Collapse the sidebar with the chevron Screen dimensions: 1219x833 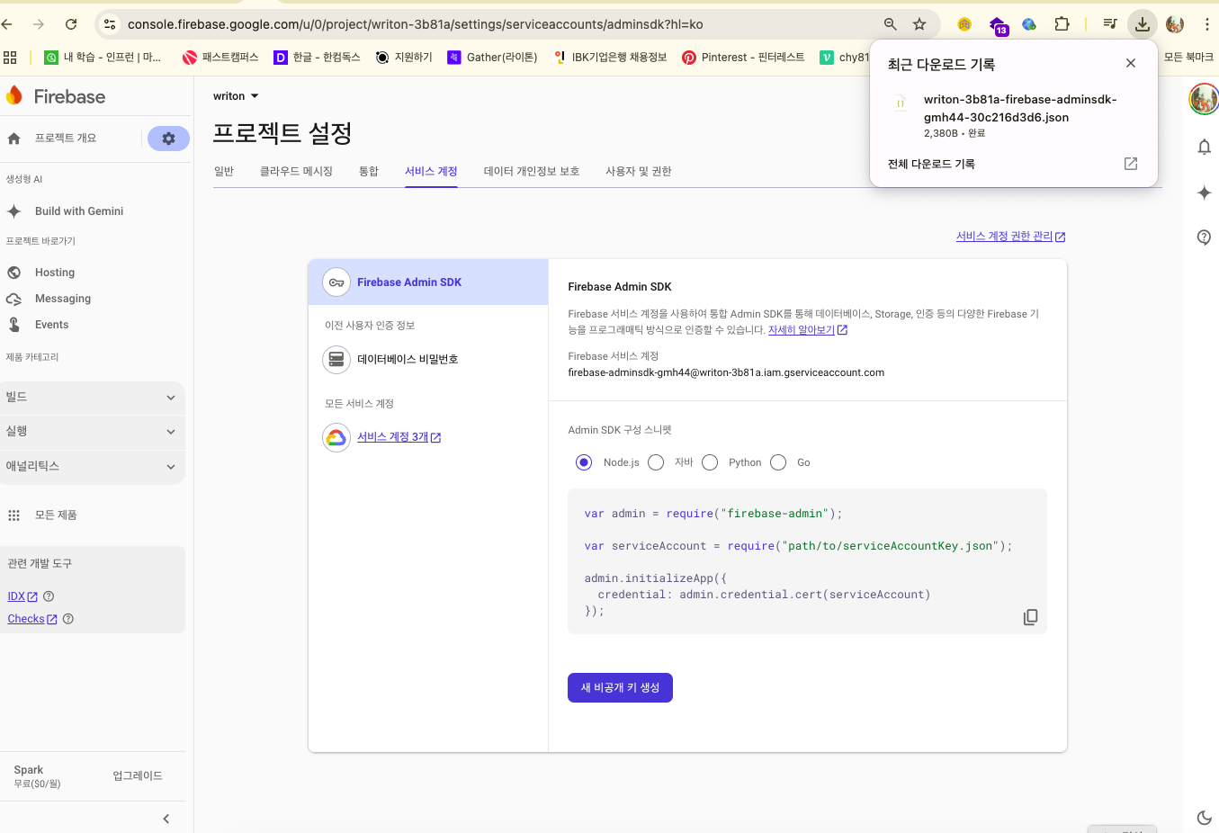[166, 819]
